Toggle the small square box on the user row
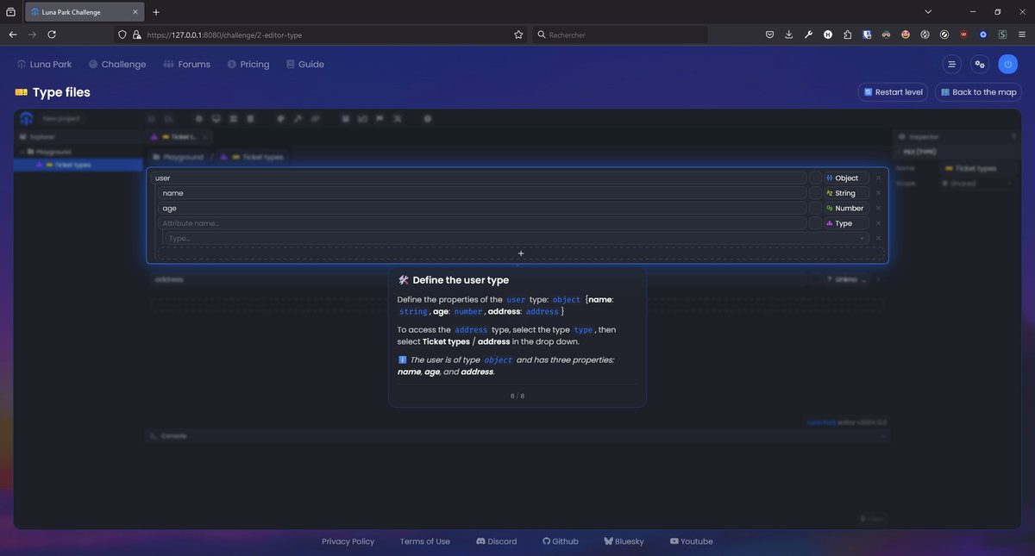The width and height of the screenshot is (1035, 556). point(815,178)
